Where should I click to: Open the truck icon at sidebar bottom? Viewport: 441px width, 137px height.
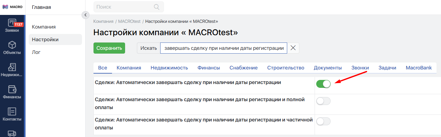[12, 134]
